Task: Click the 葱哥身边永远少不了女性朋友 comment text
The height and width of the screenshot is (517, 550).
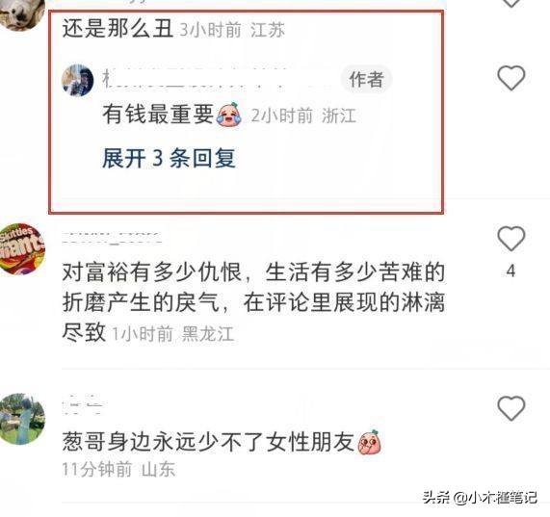Action: [x=208, y=442]
